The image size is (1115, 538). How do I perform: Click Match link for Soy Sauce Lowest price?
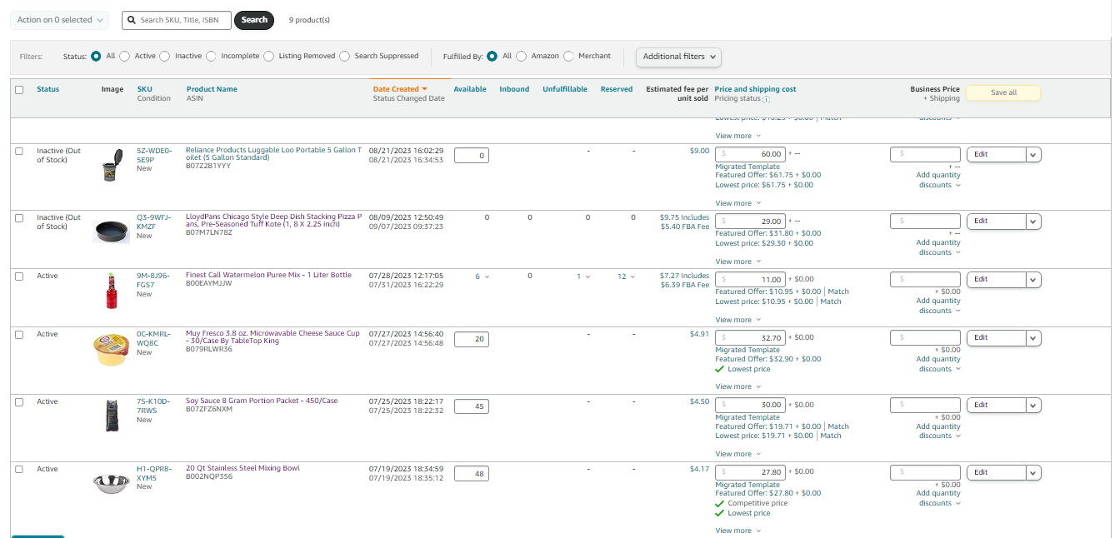pyautogui.click(x=831, y=436)
